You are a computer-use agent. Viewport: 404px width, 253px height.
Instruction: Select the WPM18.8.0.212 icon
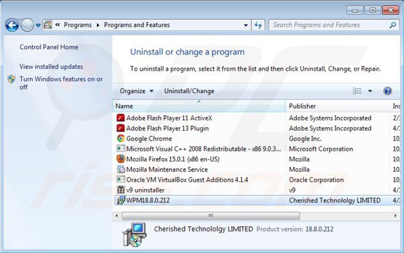[x=121, y=201]
